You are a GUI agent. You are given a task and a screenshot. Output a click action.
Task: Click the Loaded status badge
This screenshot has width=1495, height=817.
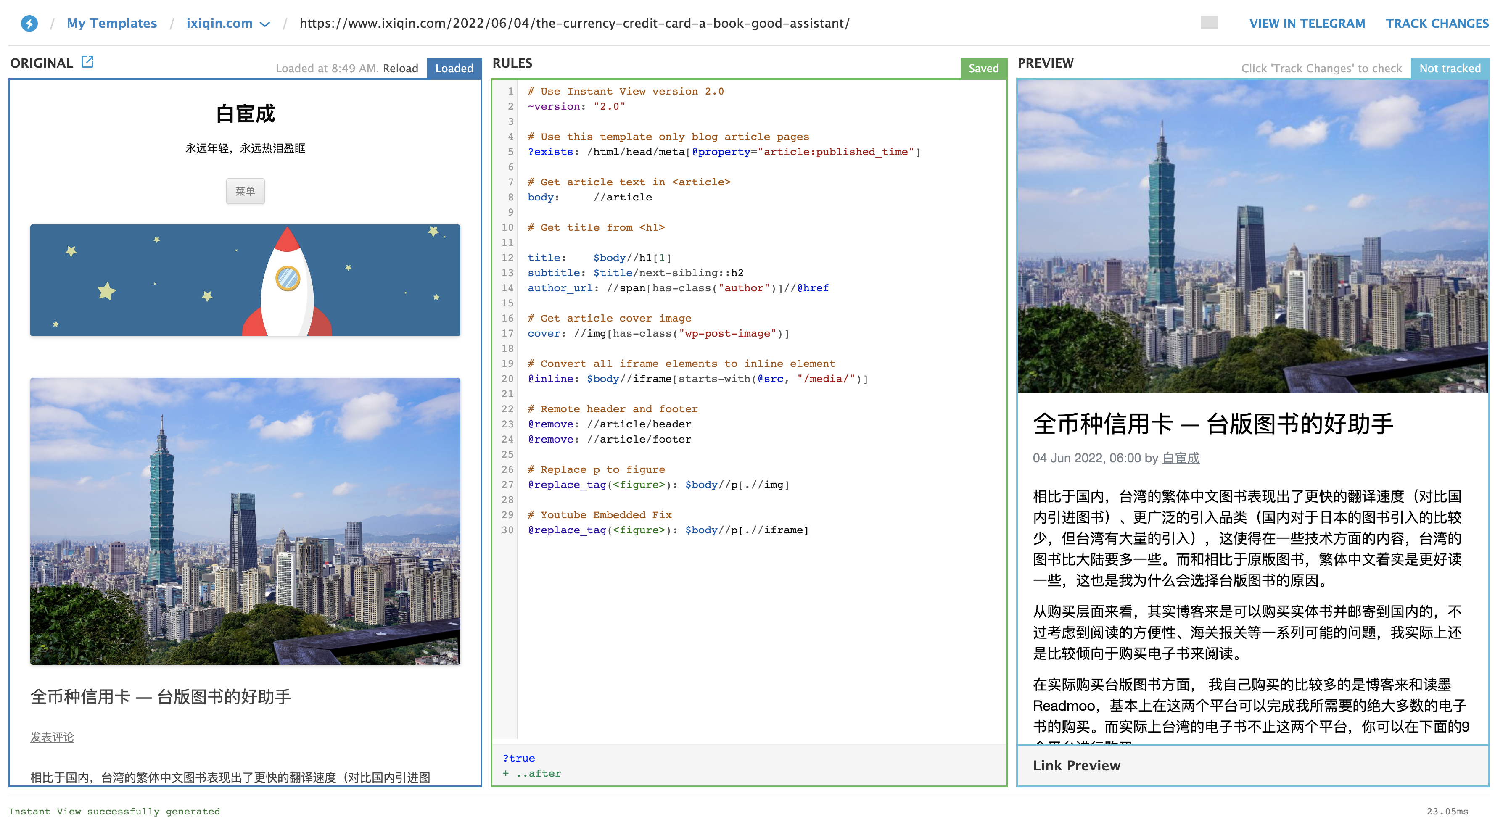454,69
